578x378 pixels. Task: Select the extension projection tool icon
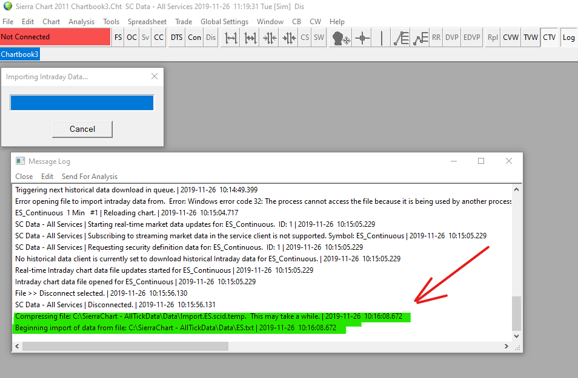(420, 37)
